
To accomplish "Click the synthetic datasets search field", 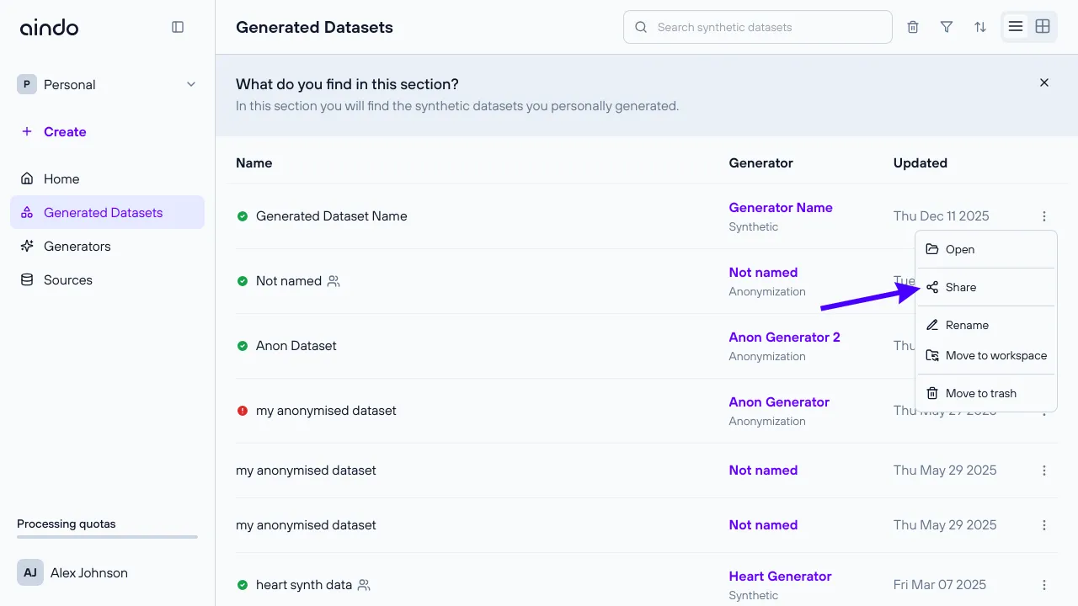I will (756, 26).
